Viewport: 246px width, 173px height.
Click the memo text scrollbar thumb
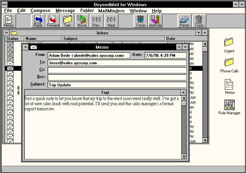184,103
